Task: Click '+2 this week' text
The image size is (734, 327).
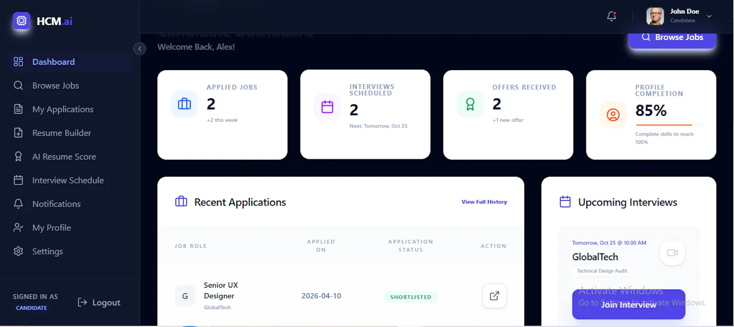Action: point(222,120)
